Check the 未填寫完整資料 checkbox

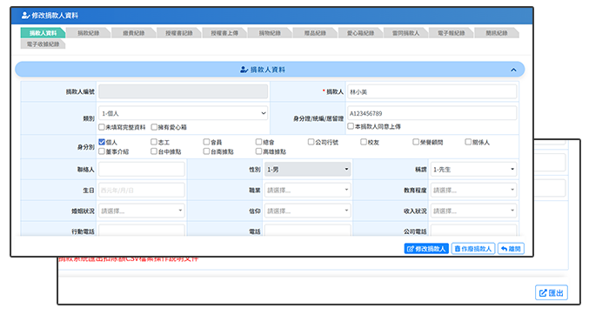(102, 127)
